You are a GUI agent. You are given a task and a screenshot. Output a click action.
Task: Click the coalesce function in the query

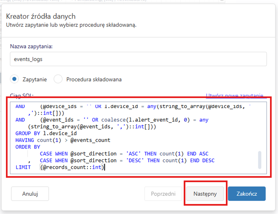[112, 120]
